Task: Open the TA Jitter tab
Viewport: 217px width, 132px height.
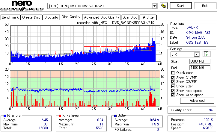Action: tap(148, 17)
